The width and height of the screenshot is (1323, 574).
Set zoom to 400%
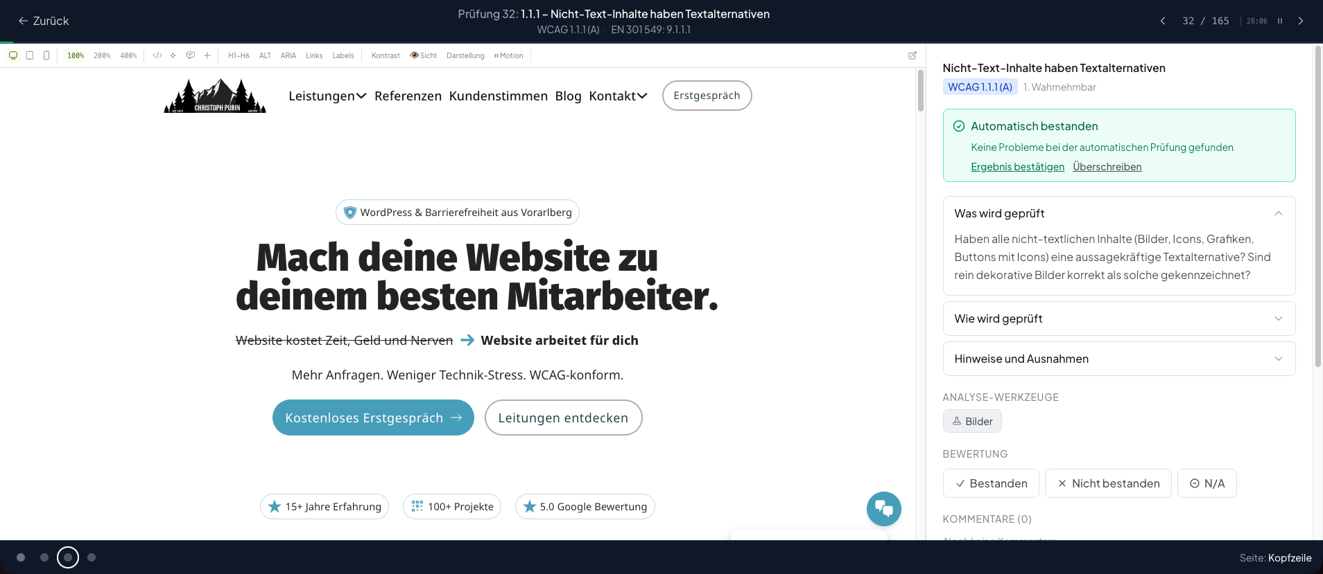128,55
